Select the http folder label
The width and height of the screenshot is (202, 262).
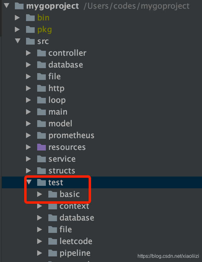(56, 88)
